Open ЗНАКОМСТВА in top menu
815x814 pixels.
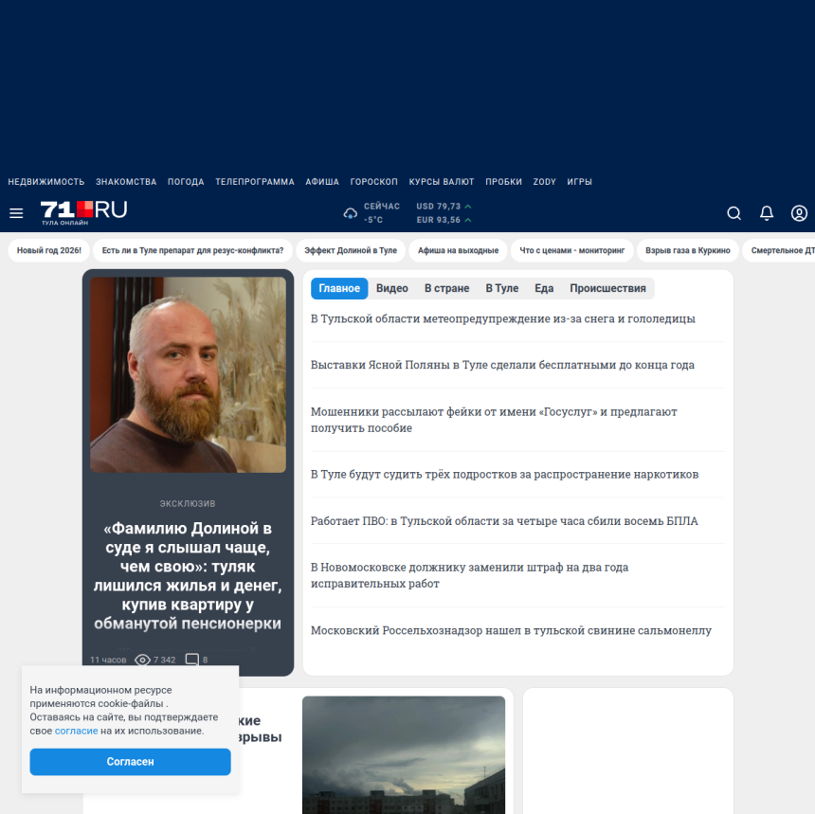tap(126, 182)
